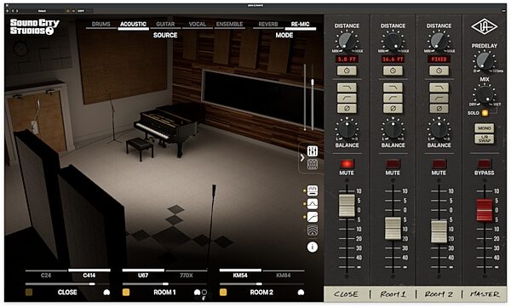This screenshot has width=511, height=307.
Task: Click the Universal Audio diamond logo
Action: (484, 27)
